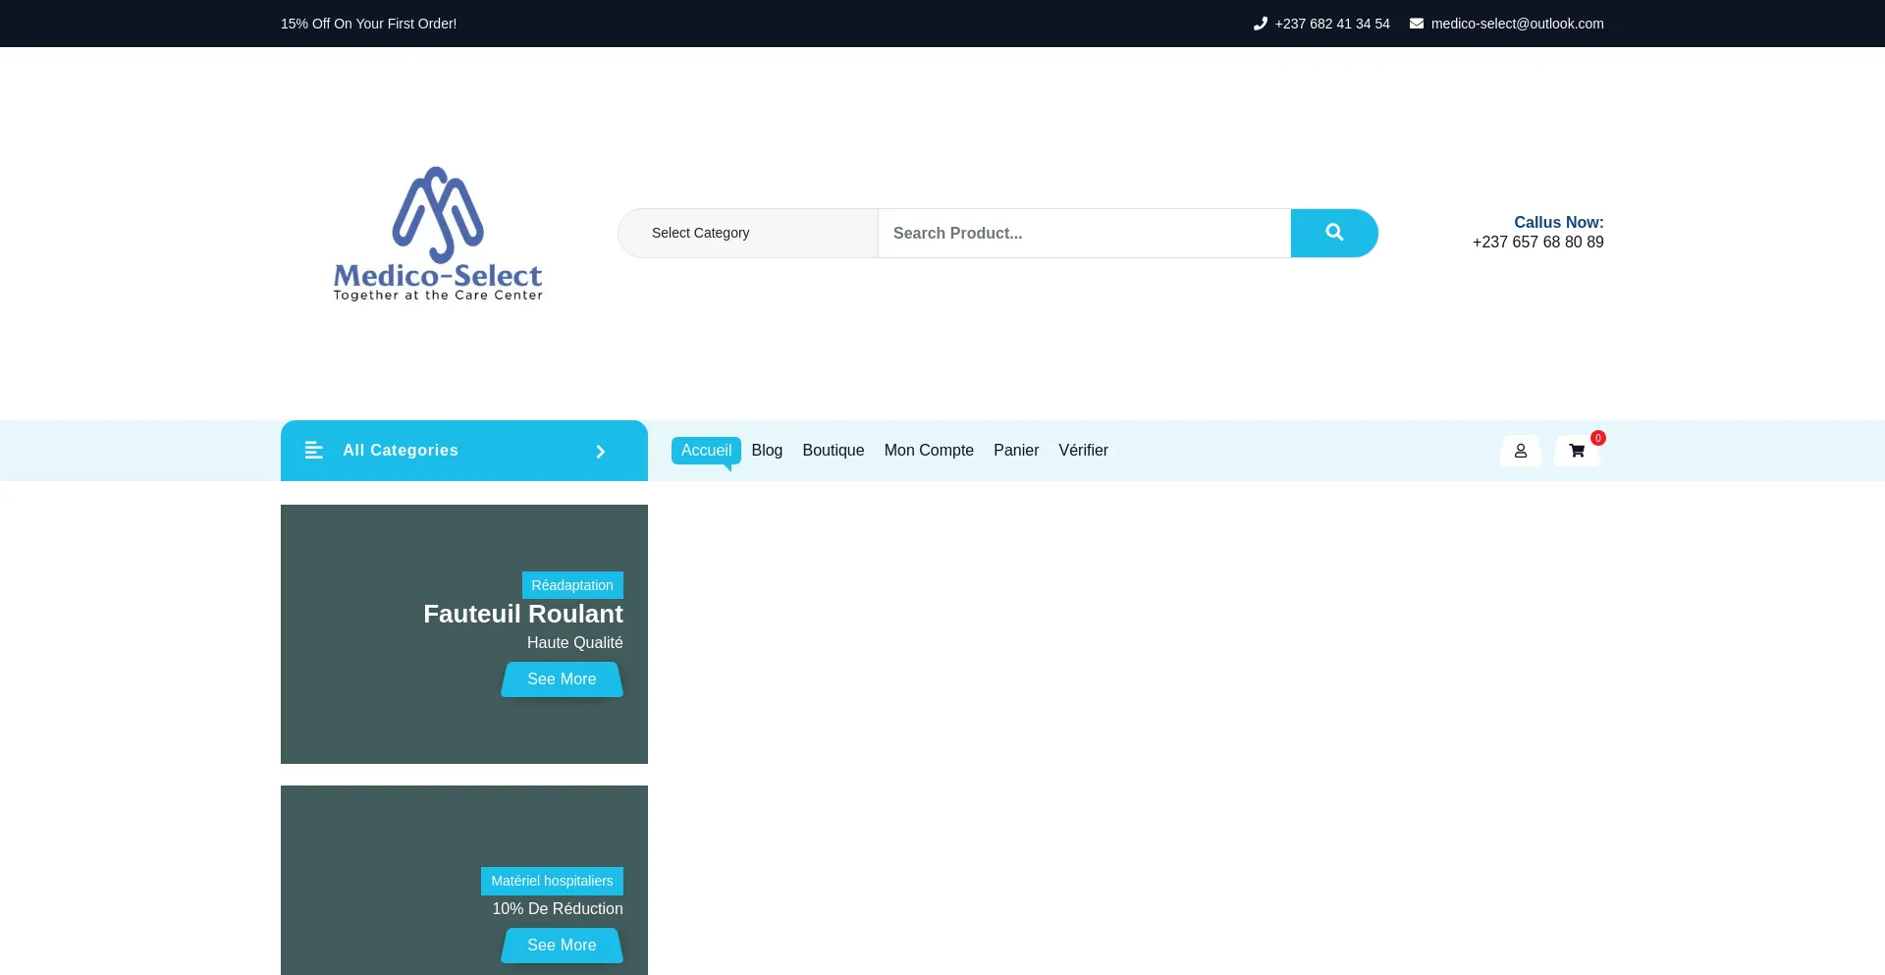This screenshot has height=975, width=1885.
Task: Open the Select Category dropdown
Action: coord(748,233)
